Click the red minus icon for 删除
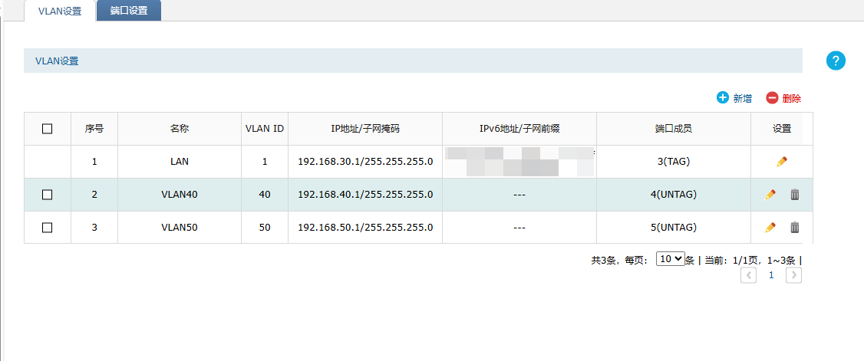Screen dimensions: 864x361 (772, 98)
